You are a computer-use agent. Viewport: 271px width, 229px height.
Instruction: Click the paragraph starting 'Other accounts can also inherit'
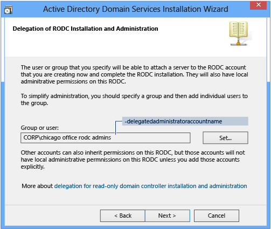pos(133,159)
